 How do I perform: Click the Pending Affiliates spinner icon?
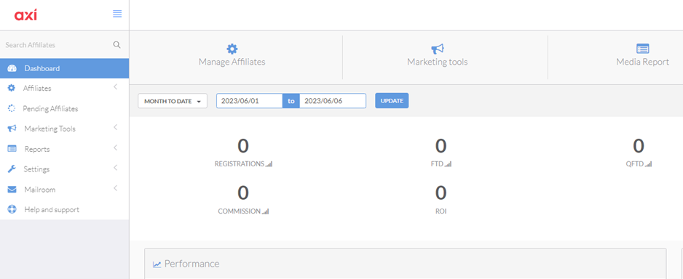[12, 109]
